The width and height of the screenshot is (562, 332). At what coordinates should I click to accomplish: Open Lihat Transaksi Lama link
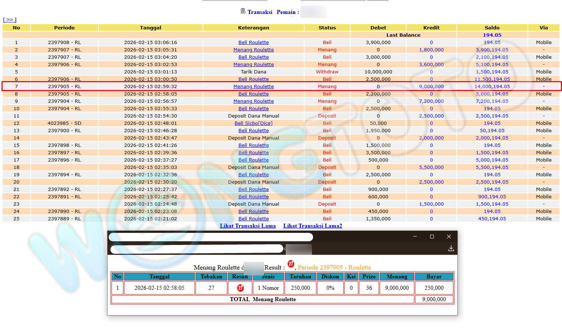pyautogui.click(x=247, y=226)
